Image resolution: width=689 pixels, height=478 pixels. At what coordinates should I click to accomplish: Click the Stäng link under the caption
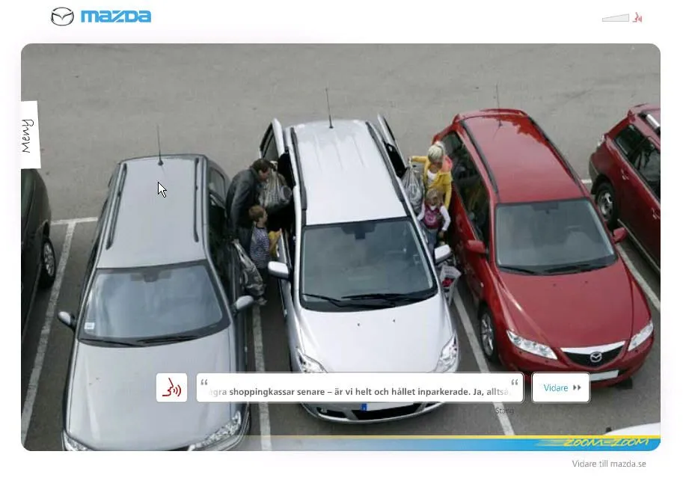504,410
